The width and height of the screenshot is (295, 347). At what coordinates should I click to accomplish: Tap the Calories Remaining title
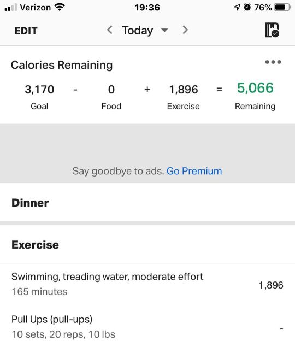pos(62,65)
